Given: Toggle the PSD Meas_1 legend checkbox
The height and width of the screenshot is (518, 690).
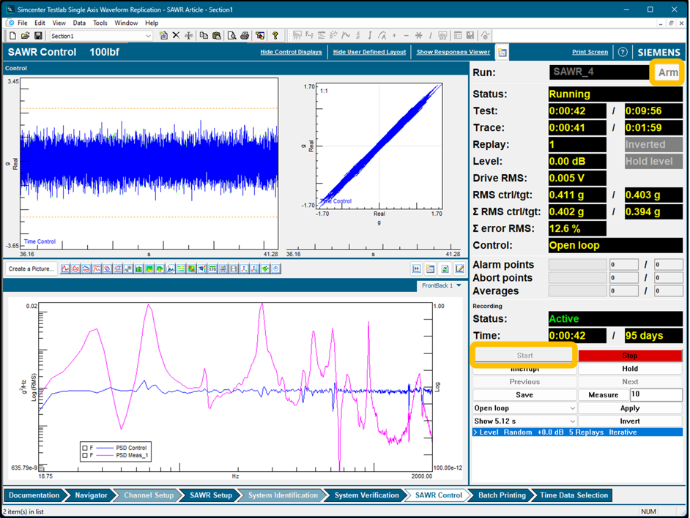Looking at the screenshot, I should [x=86, y=456].
